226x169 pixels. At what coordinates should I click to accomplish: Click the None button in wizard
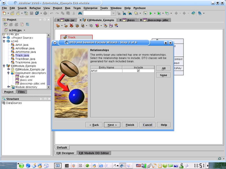[x=163, y=75]
